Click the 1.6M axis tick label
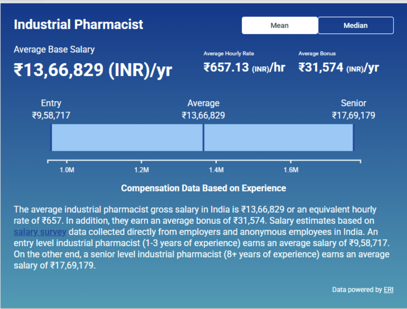This screenshot has width=407, height=309. [x=291, y=170]
